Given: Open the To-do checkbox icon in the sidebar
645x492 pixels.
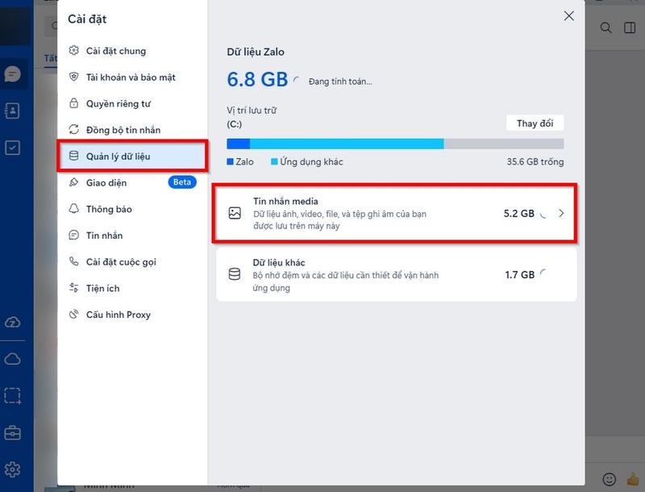Looking at the screenshot, I should point(12,148).
